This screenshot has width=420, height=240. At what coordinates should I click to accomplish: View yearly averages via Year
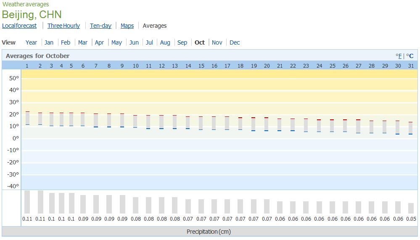(x=31, y=42)
